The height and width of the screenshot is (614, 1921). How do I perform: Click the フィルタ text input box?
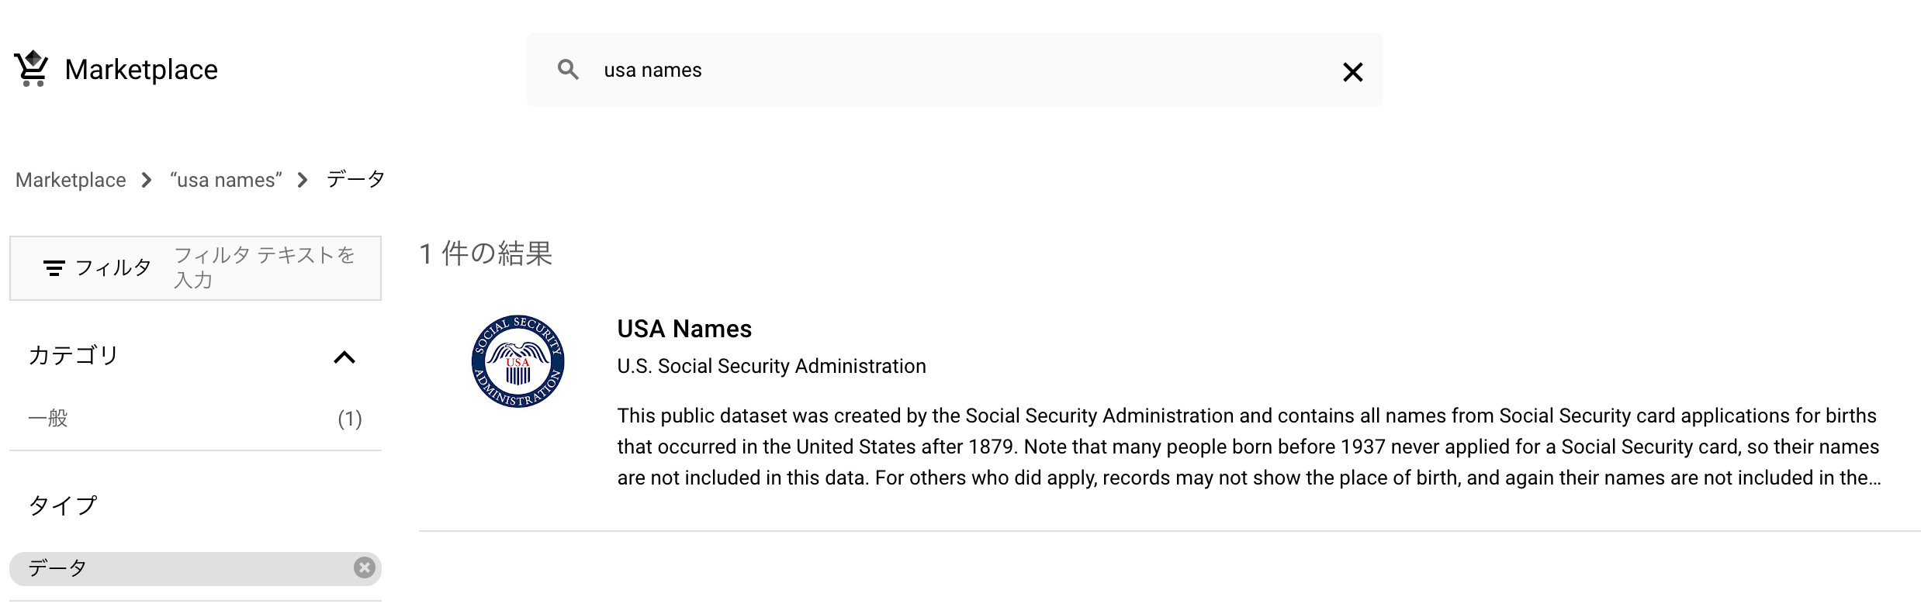[x=264, y=267]
